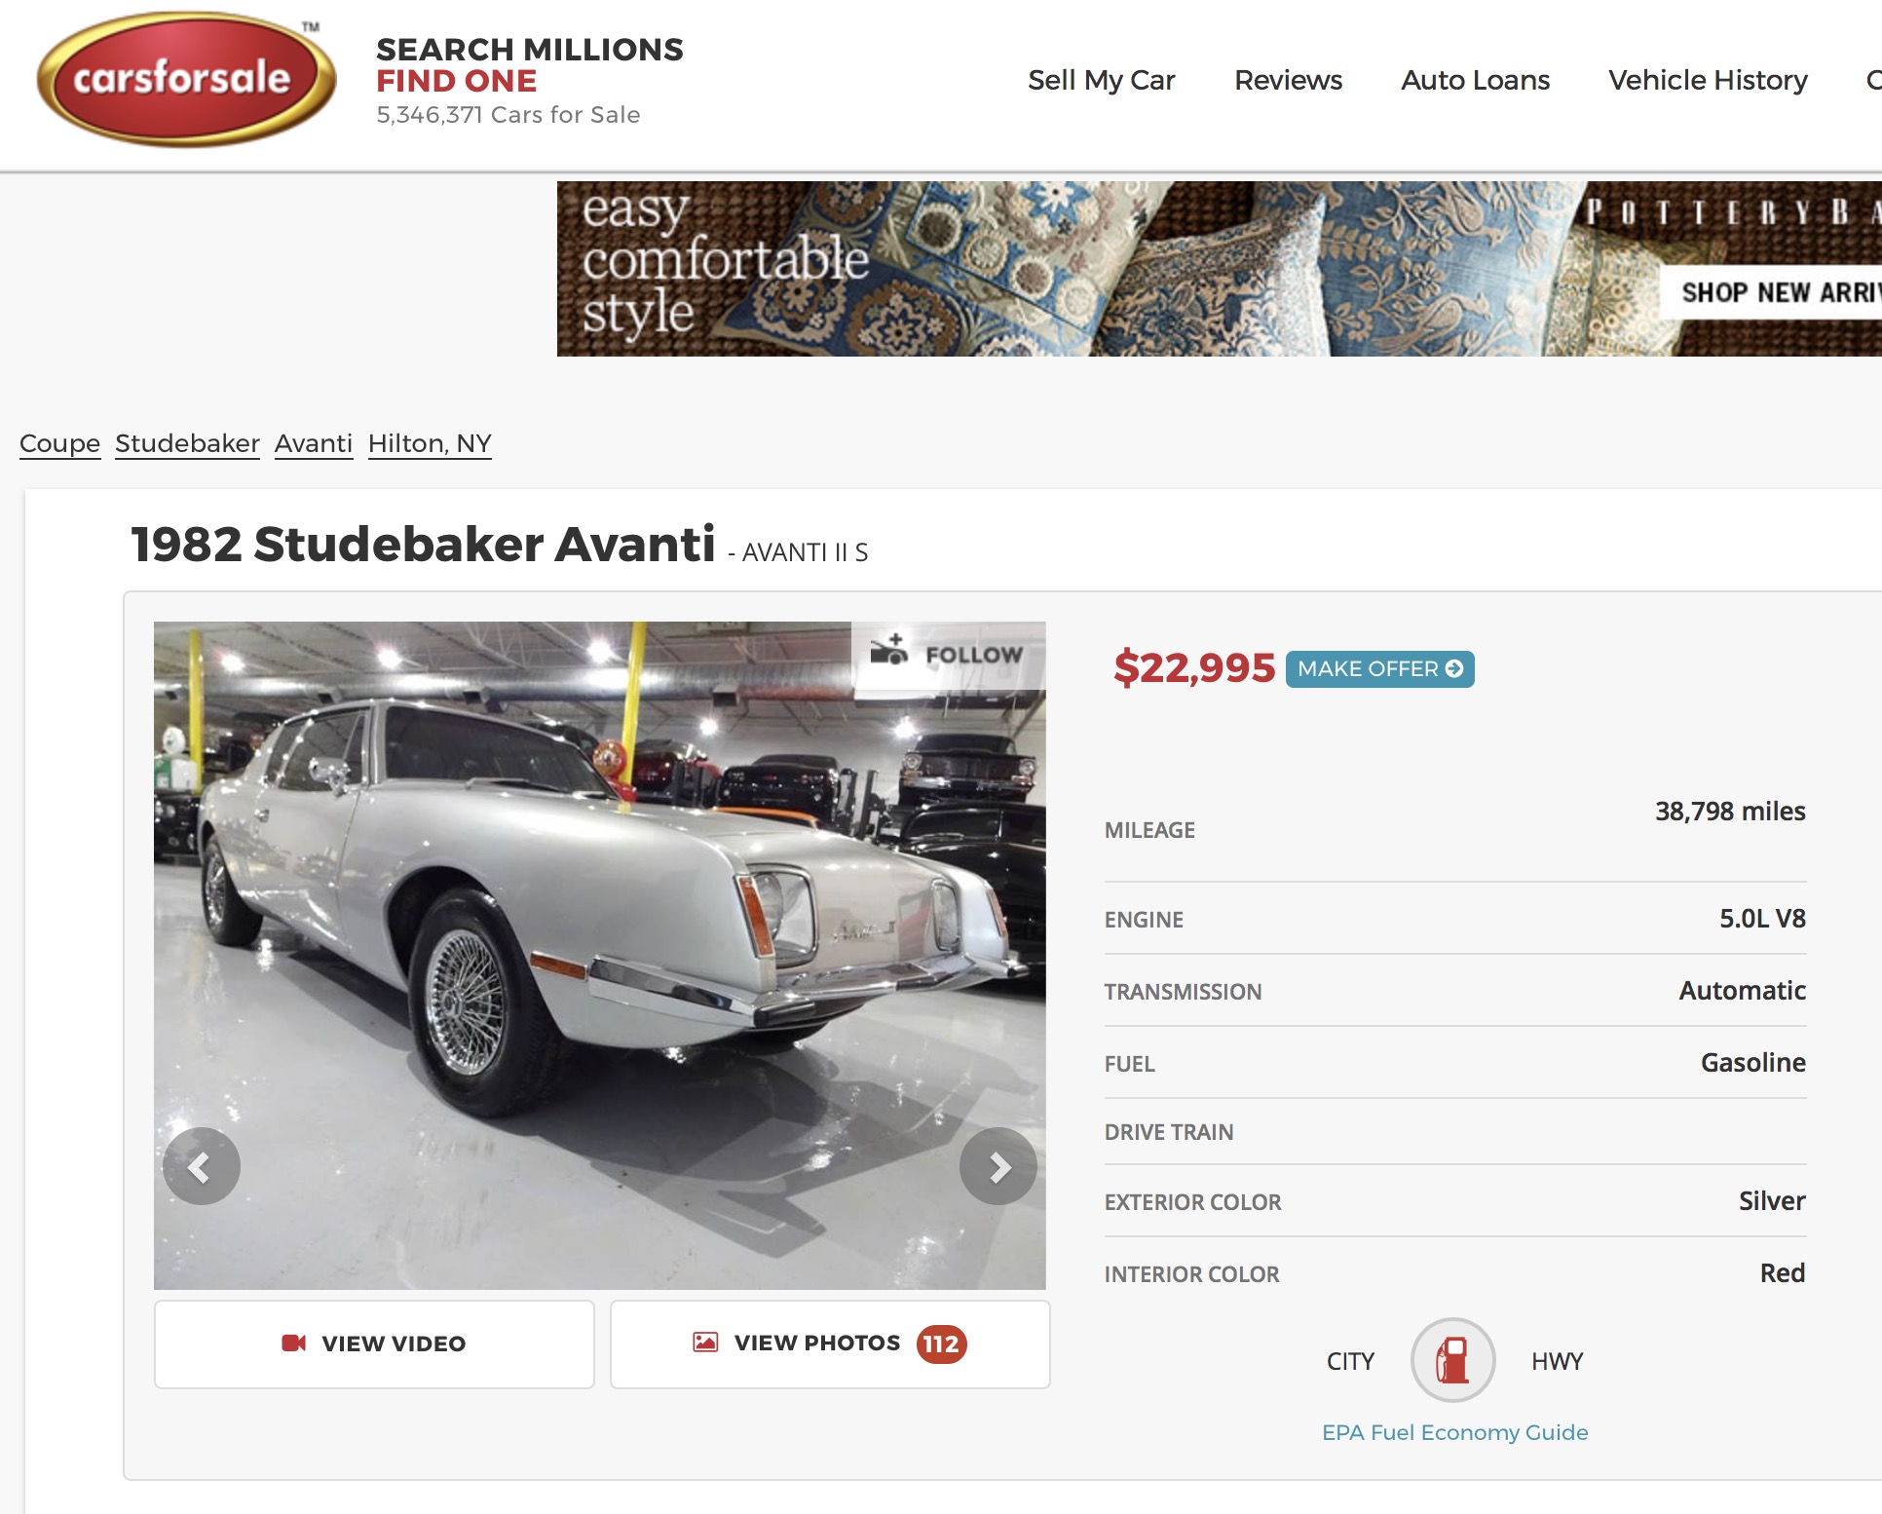Click the photos picture icon
The image size is (1882, 1514).
(705, 1343)
